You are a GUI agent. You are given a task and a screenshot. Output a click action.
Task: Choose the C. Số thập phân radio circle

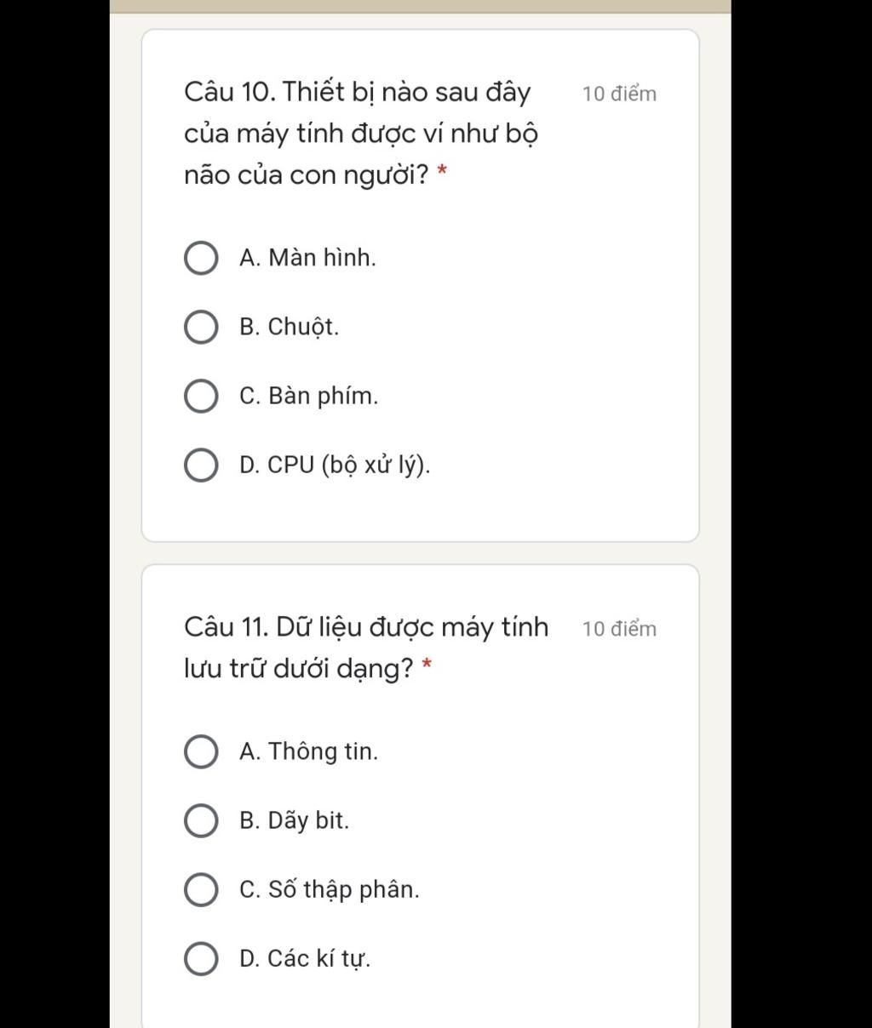(x=200, y=889)
